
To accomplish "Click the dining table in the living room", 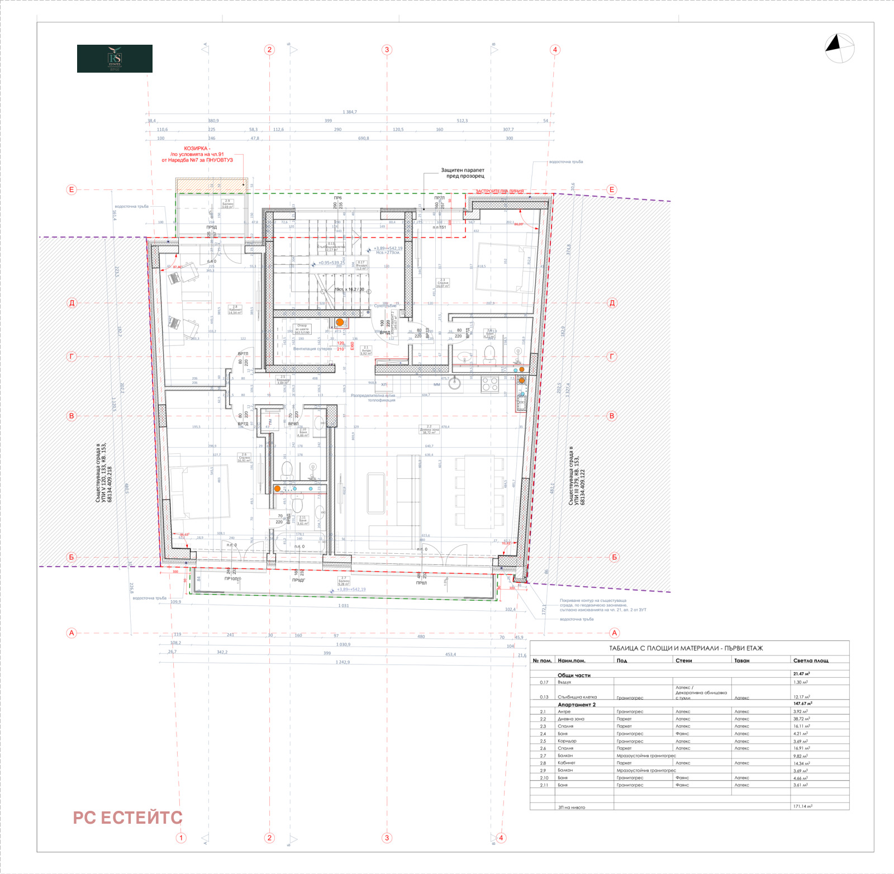I will click(475, 491).
